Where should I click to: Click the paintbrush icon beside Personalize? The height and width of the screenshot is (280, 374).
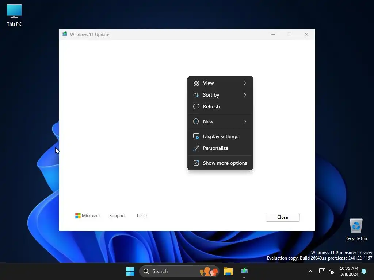196,148
